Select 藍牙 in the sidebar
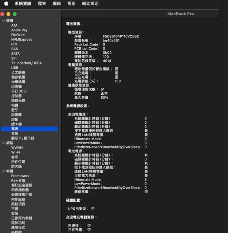228x233 pixels. coord(15,110)
